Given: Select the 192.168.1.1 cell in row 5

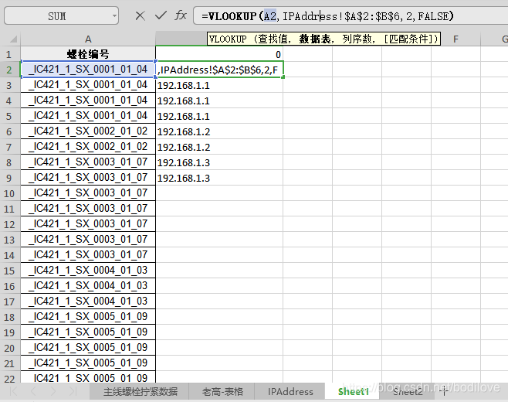Looking at the screenshot, I should [219, 116].
